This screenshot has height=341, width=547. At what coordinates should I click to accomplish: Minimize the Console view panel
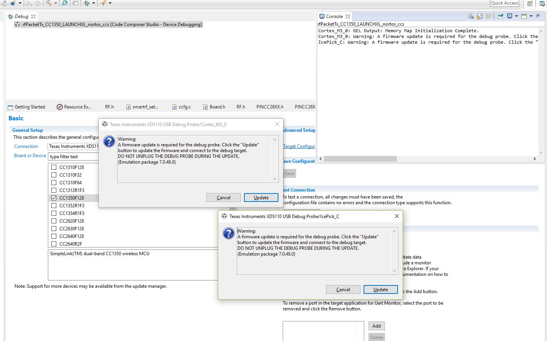538,16
